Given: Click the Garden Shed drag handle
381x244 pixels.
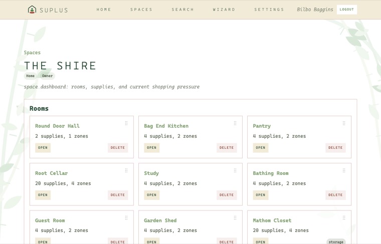Looking at the screenshot, I should click(x=235, y=218).
